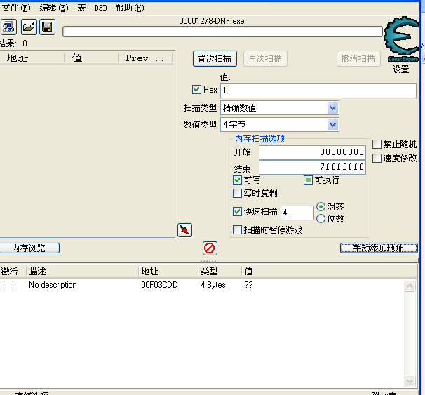Click the red arrow add-to-list icon

click(184, 230)
